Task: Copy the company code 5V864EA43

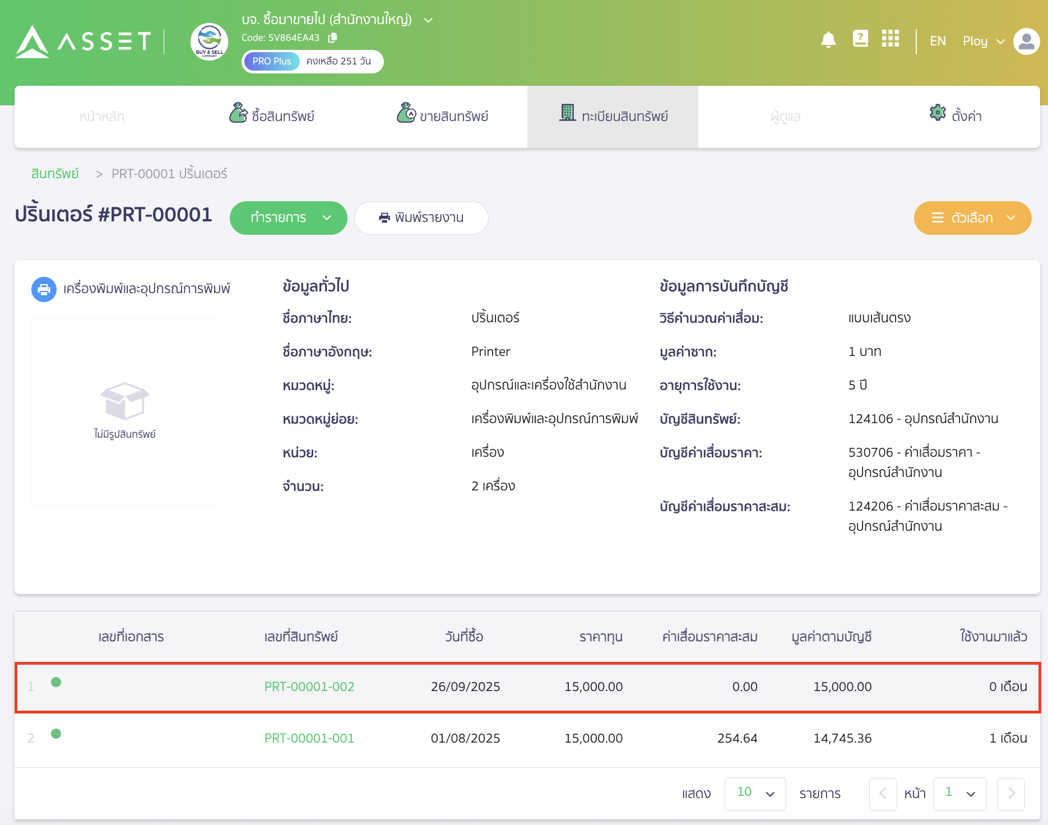Action: click(x=333, y=38)
